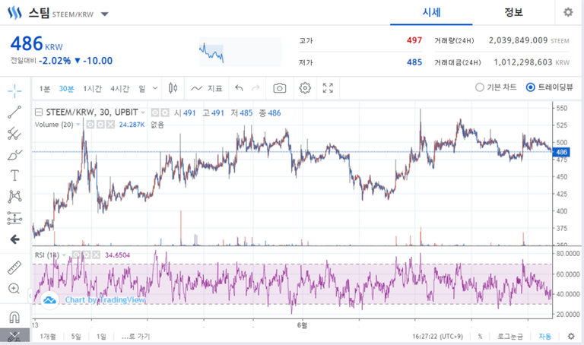Toggle visibility of RSI indicator

point(76,255)
